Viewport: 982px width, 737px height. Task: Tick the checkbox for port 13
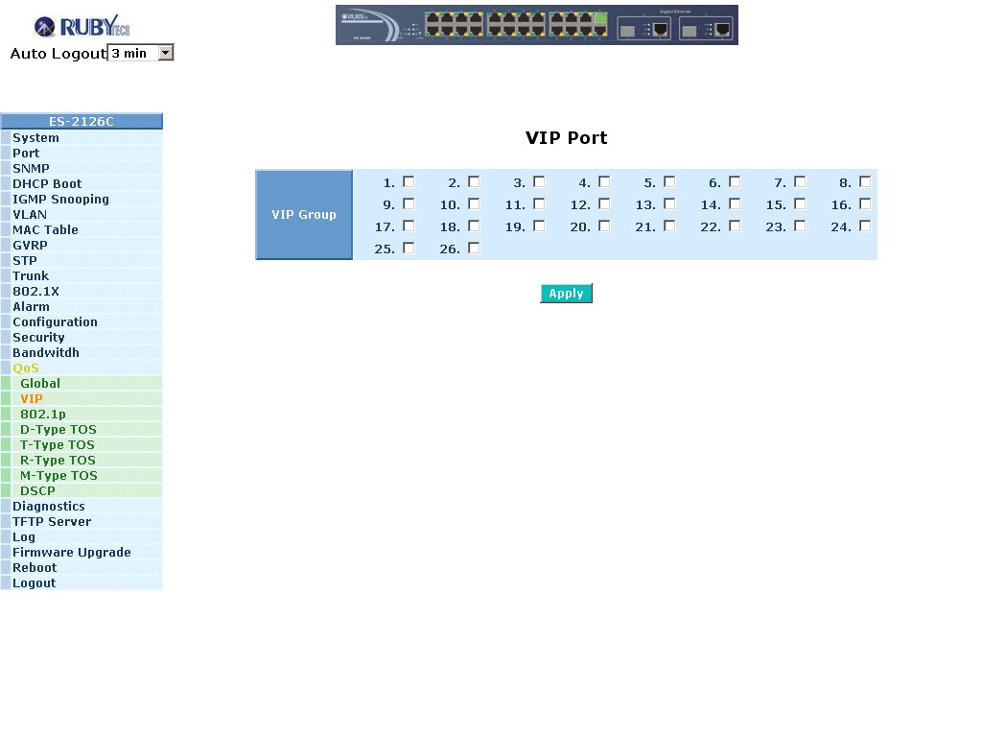point(669,203)
